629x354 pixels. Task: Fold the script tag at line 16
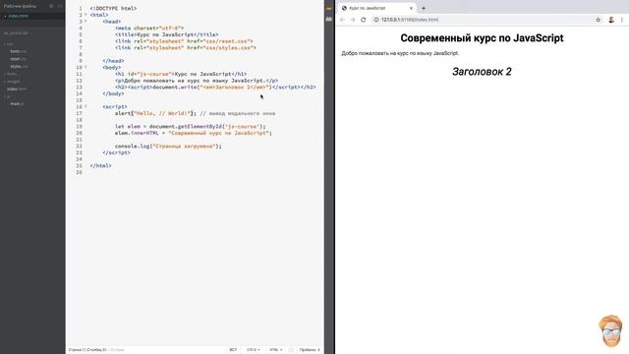coord(86,107)
